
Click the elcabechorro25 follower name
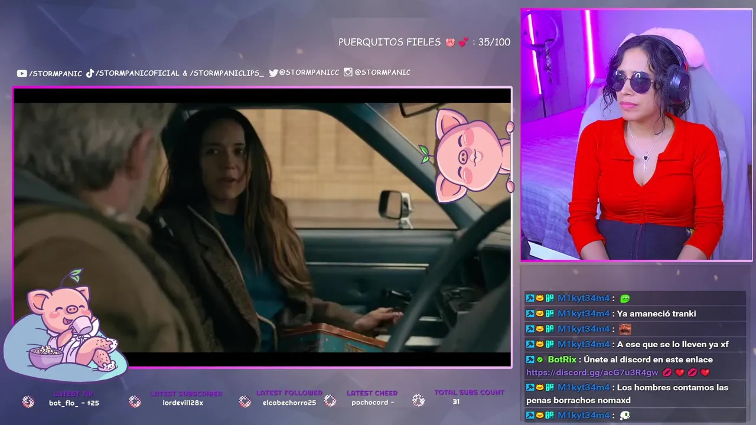289,403
